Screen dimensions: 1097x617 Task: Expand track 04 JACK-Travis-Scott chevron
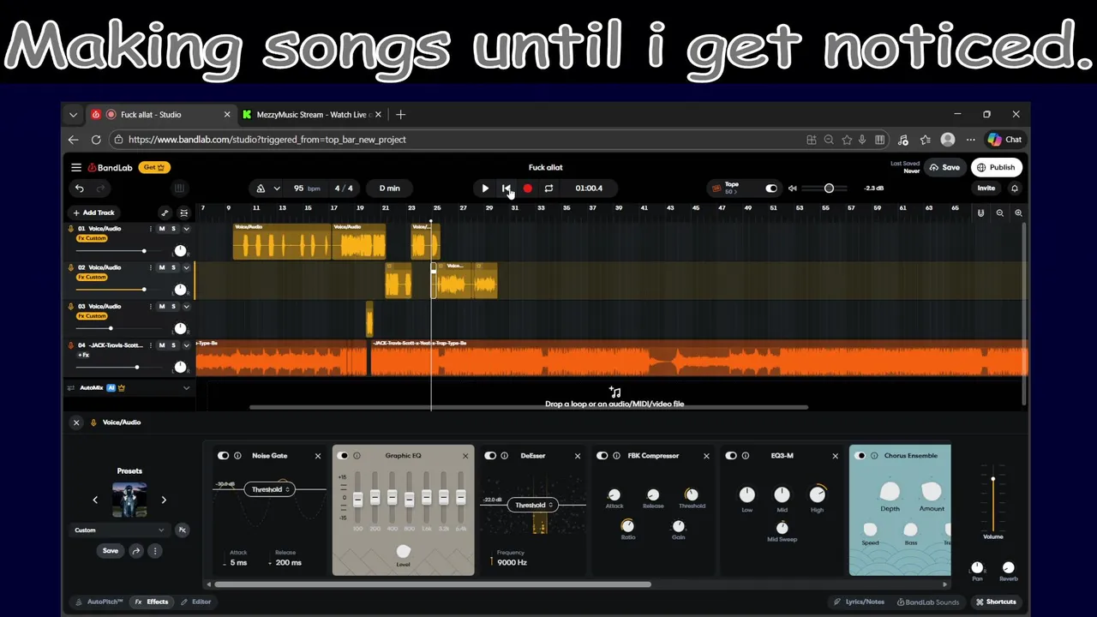point(186,345)
